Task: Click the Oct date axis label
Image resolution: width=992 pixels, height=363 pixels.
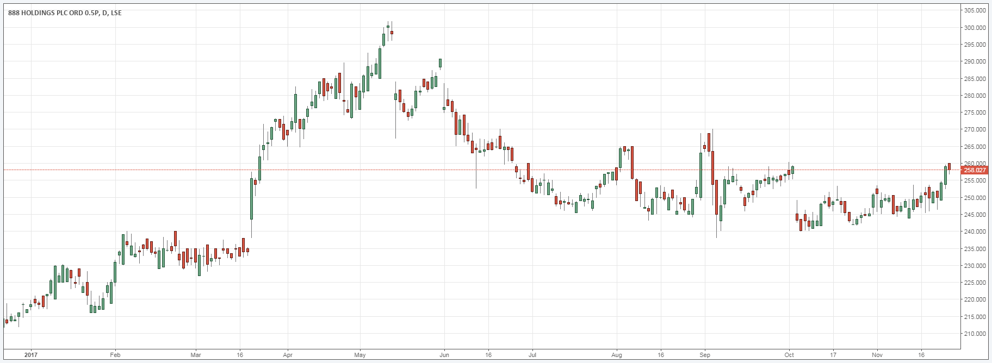Action: click(789, 355)
